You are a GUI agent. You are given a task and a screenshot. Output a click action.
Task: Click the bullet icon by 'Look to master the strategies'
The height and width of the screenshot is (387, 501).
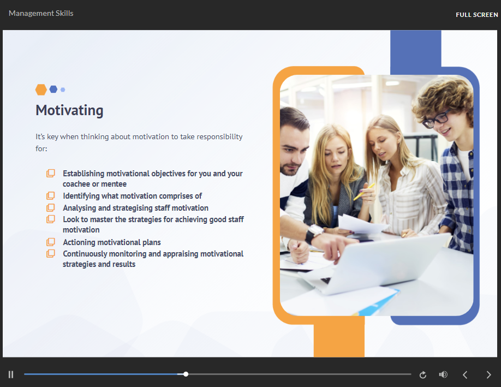[x=51, y=219]
